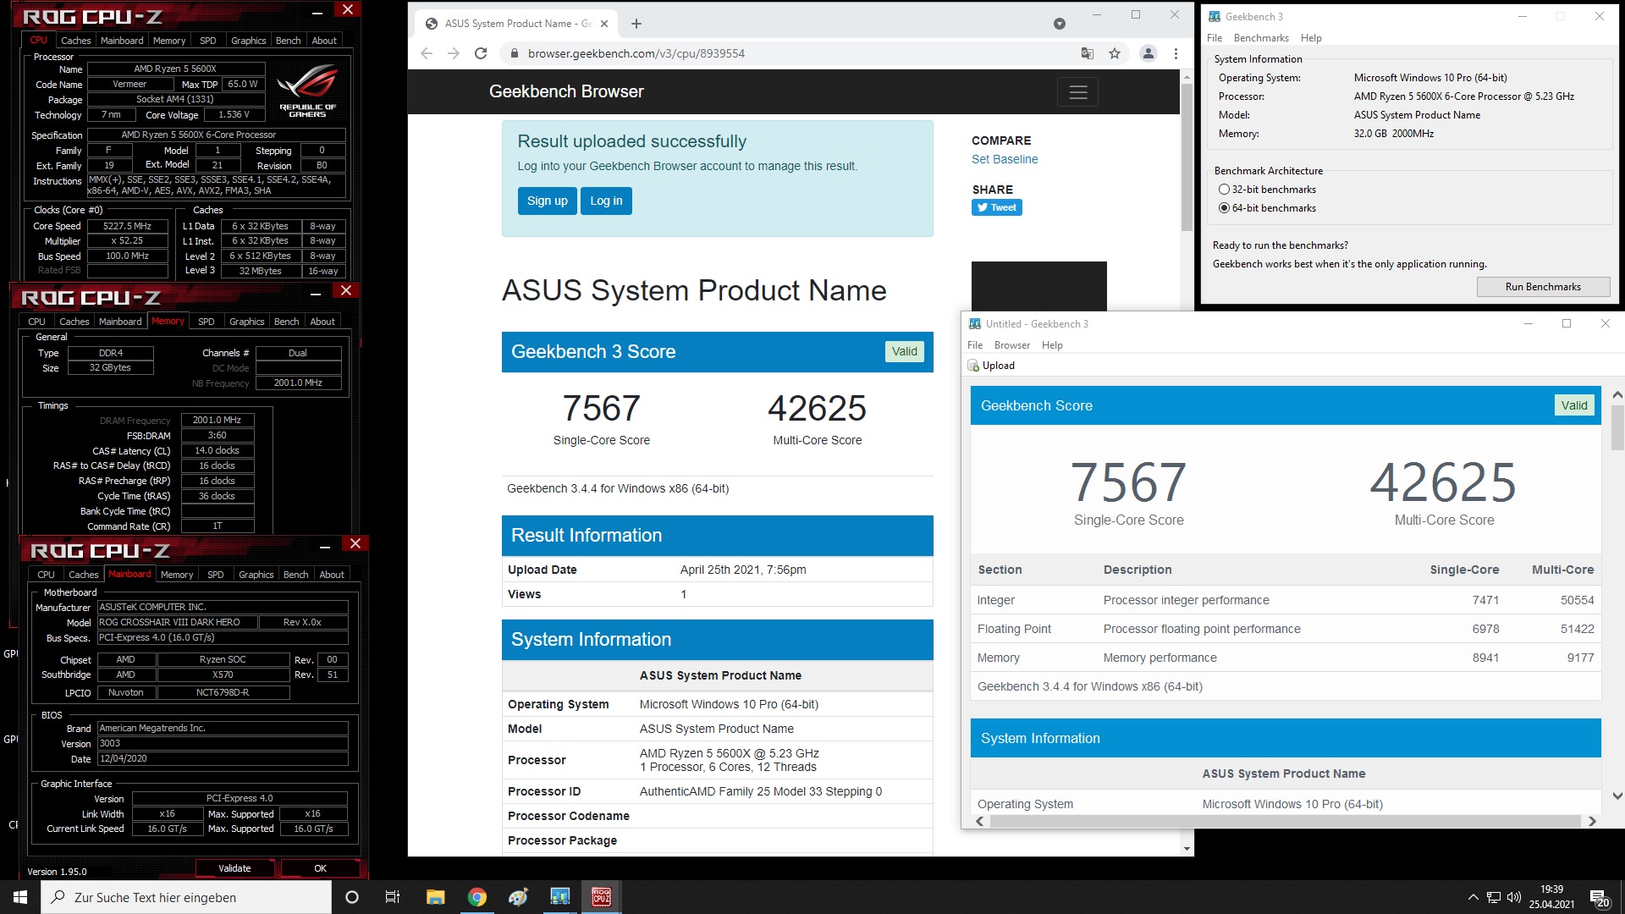Open Chrome from the taskbar
Image resolution: width=1625 pixels, height=914 pixels.
[477, 897]
